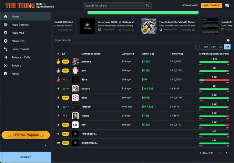Click the Mentions (Bullish/Bearish) header

click(214, 54)
